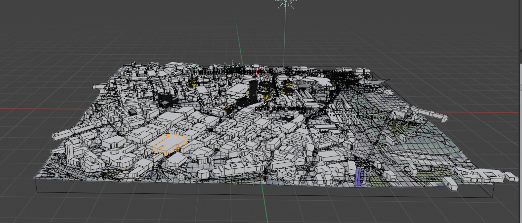This screenshot has width=522, height=223.
Task: Select the green hatched field on right terrain
Action: [401, 126]
